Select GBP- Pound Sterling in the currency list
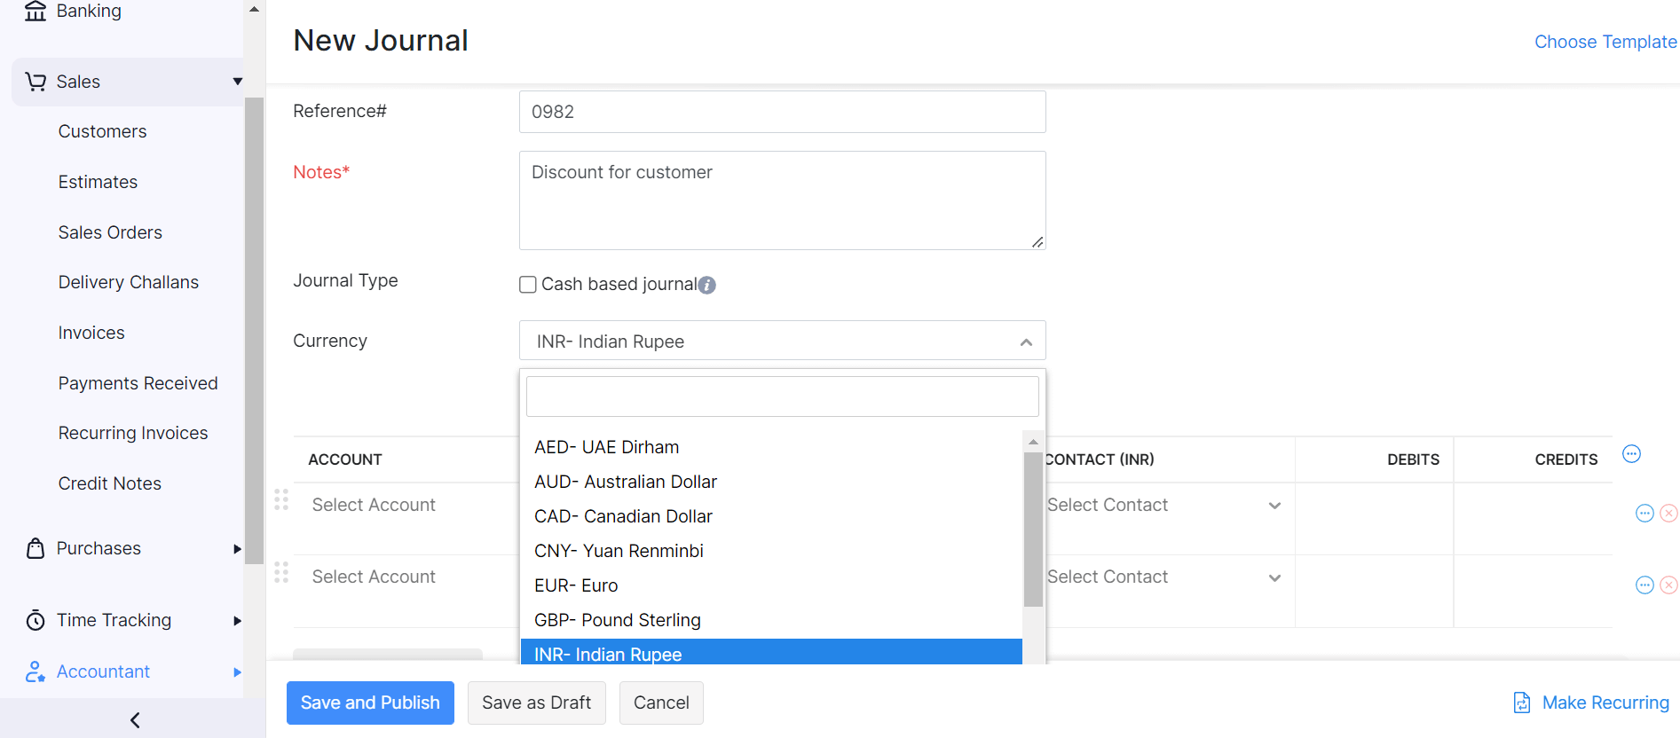 (x=617, y=620)
